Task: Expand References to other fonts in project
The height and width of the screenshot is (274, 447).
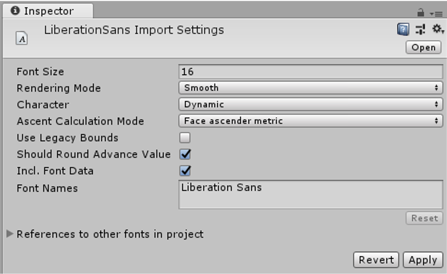Action: tap(10, 234)
